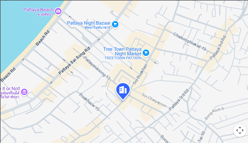Click the Soi Buakhao street label
This screenshot has height=143, width=248.
coord(140,74)
